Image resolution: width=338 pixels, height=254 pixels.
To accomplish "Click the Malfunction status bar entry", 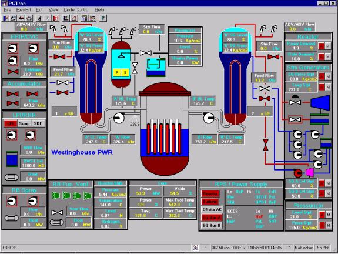I will tap(304, 248).
